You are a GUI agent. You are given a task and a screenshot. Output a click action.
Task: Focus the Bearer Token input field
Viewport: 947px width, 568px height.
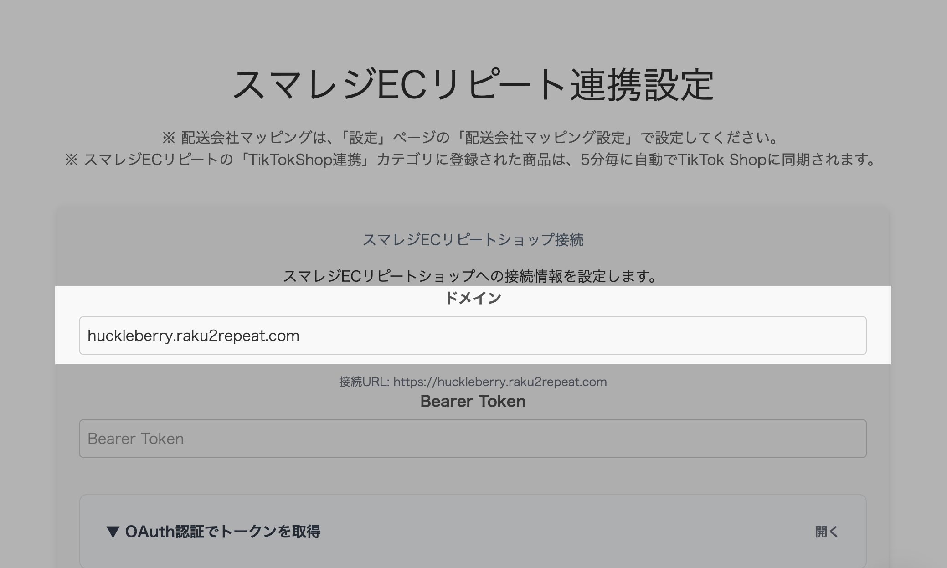tap(473, 439)
